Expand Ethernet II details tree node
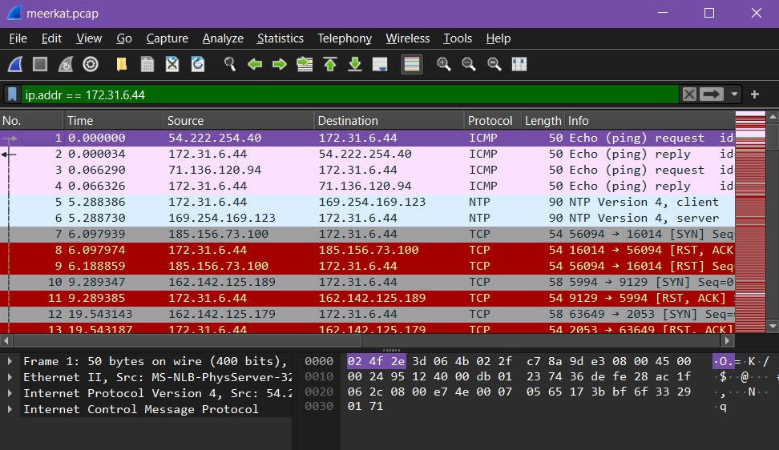The width and height of the screenshot is (779, 450). tap(10, 377)
